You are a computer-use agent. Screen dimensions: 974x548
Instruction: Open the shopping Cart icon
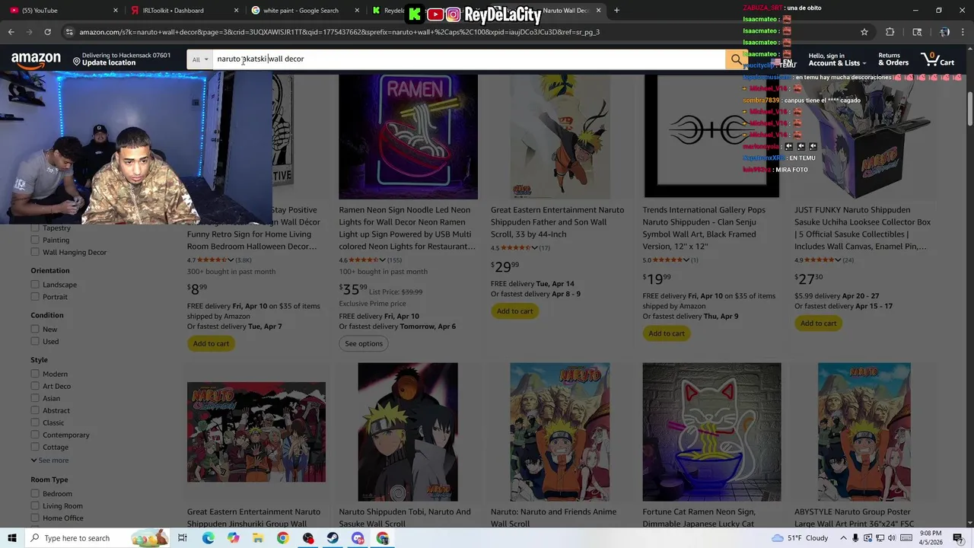tap(937, 59)
